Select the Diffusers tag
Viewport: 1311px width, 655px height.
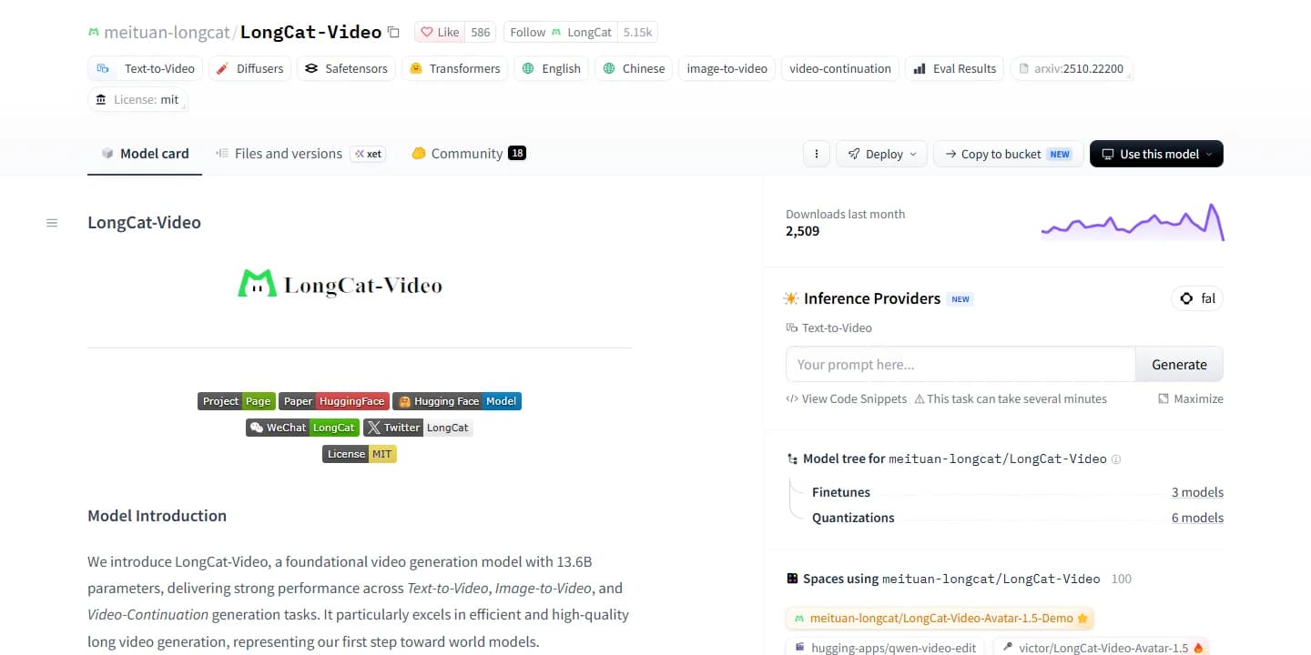(249, 68)
